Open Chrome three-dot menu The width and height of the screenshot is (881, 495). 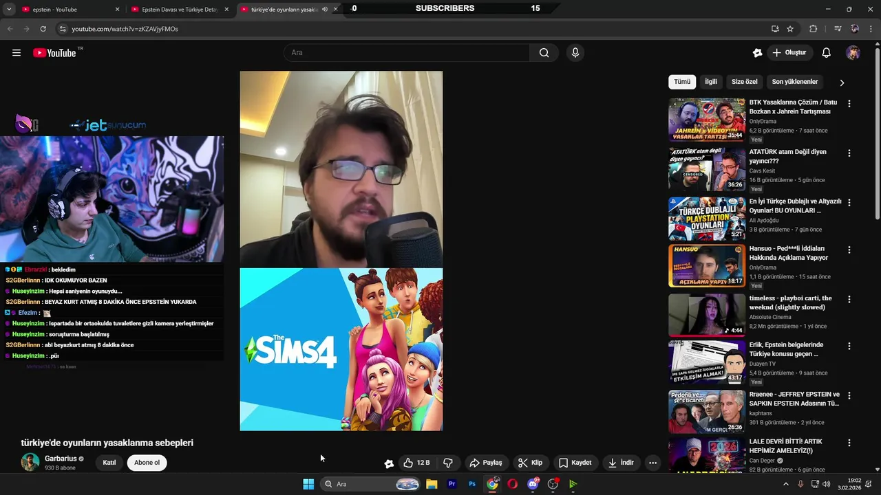tap(870, 29)
